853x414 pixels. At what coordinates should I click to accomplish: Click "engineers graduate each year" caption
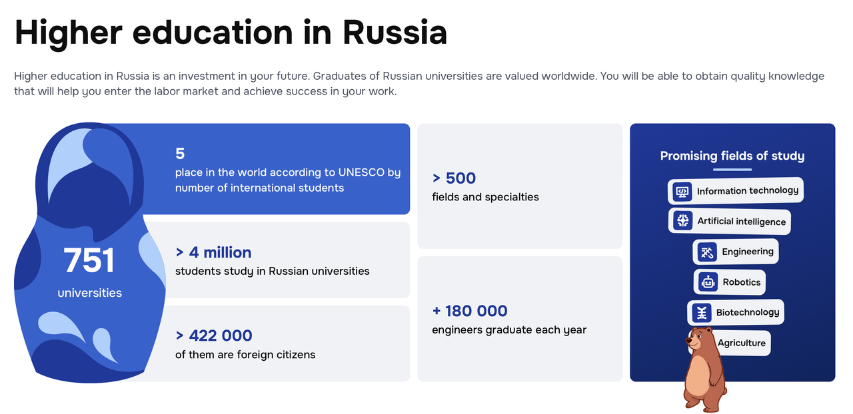(509, 329)
